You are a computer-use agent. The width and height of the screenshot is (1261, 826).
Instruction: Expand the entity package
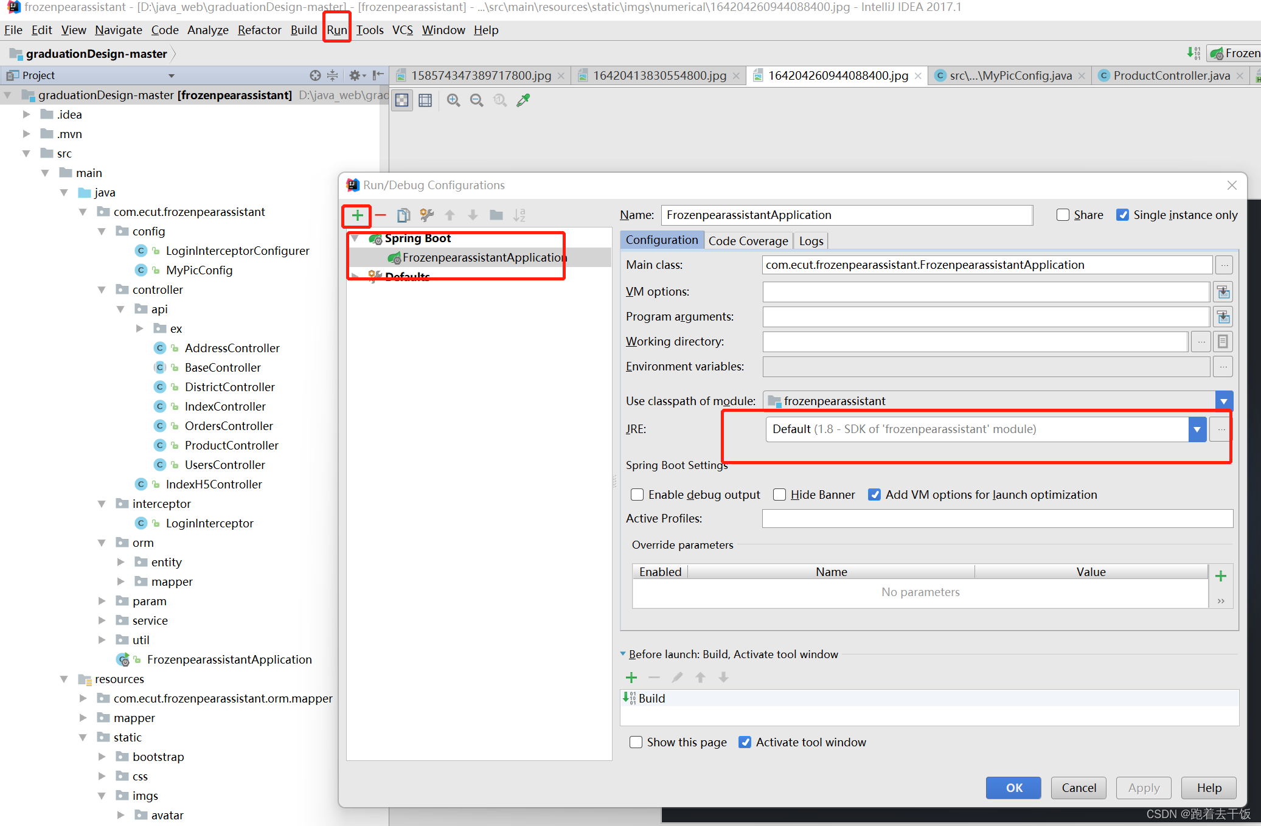coord(120,562)
